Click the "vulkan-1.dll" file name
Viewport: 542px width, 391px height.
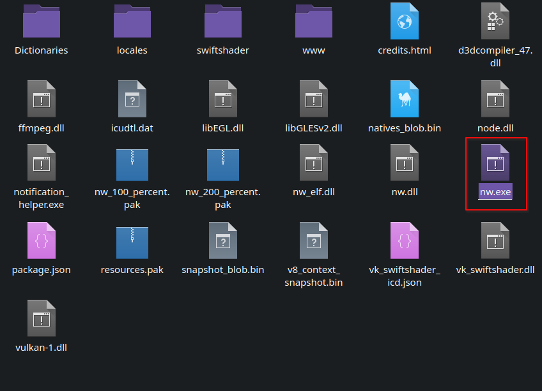(42, 348)
